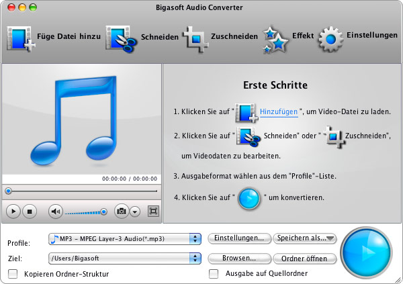Click the music note icon in Profile field
The image size is (403, 284).
pos(54,239)
